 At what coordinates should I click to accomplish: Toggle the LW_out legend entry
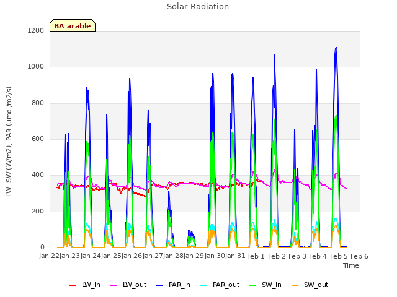point(128,285)
